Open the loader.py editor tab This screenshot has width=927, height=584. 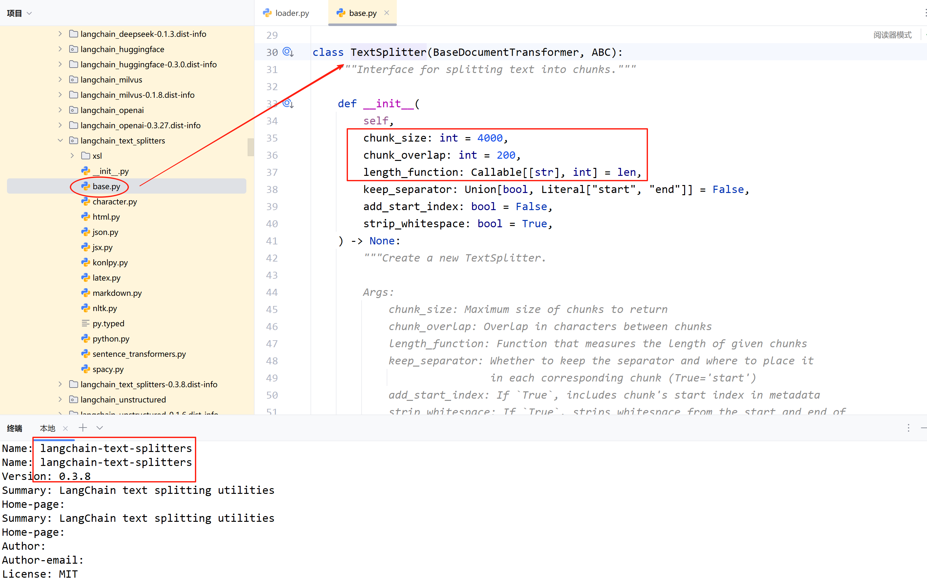tap(286, 13)
